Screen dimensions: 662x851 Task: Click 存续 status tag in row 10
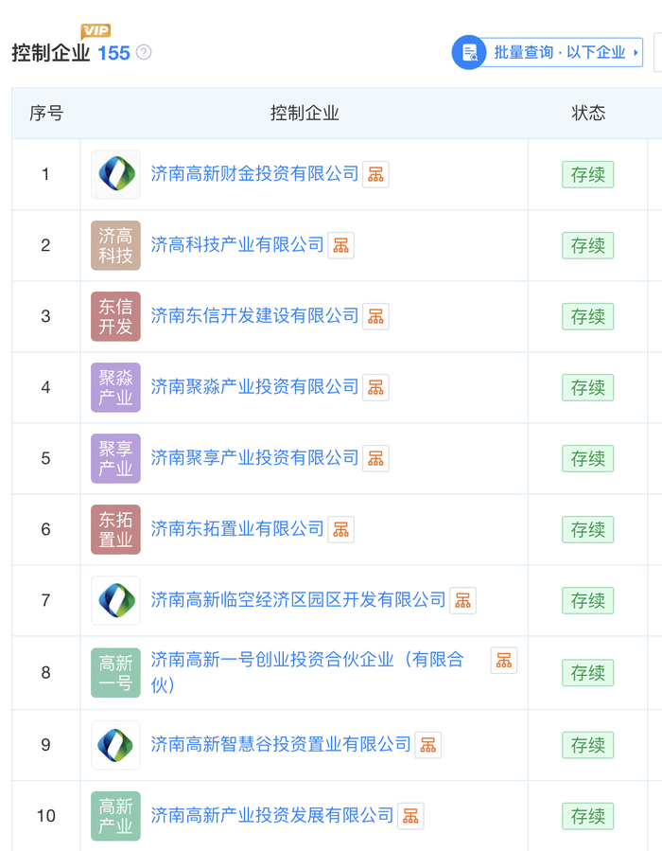[587, 816]
